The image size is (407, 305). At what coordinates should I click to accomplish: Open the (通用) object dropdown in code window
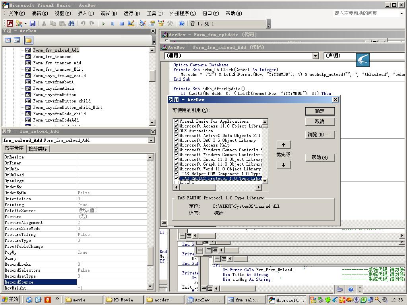315,56
